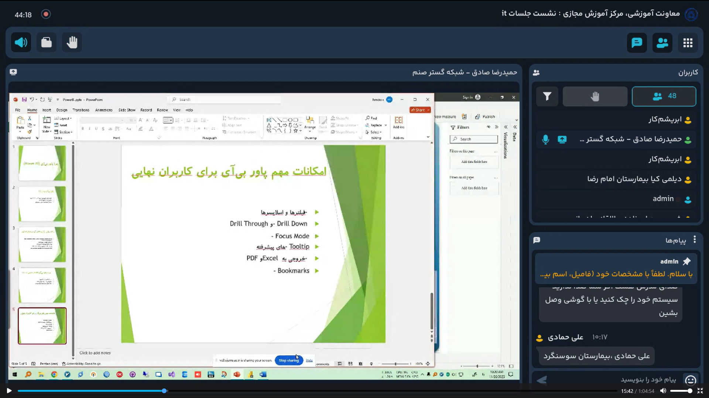Click the speaker audio icon
709x398 pixels.
point(21,42)
